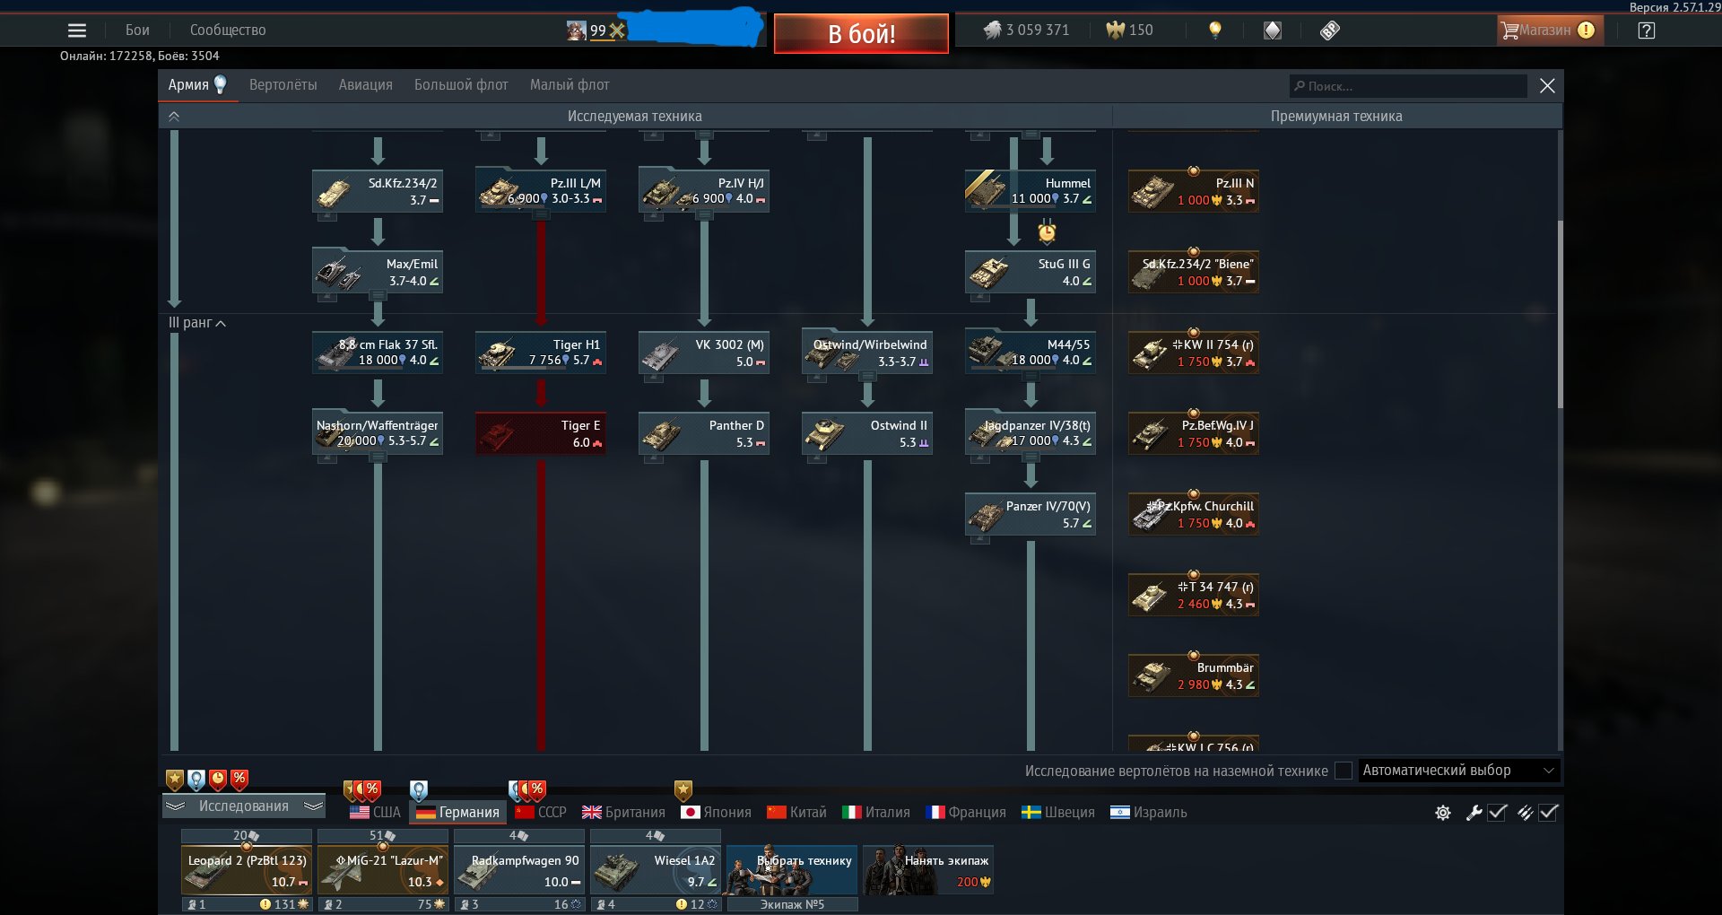Select the СССР nation tab
This screenshot has height=915, width=1722.
pyautogui.click(x=541, y=813)
